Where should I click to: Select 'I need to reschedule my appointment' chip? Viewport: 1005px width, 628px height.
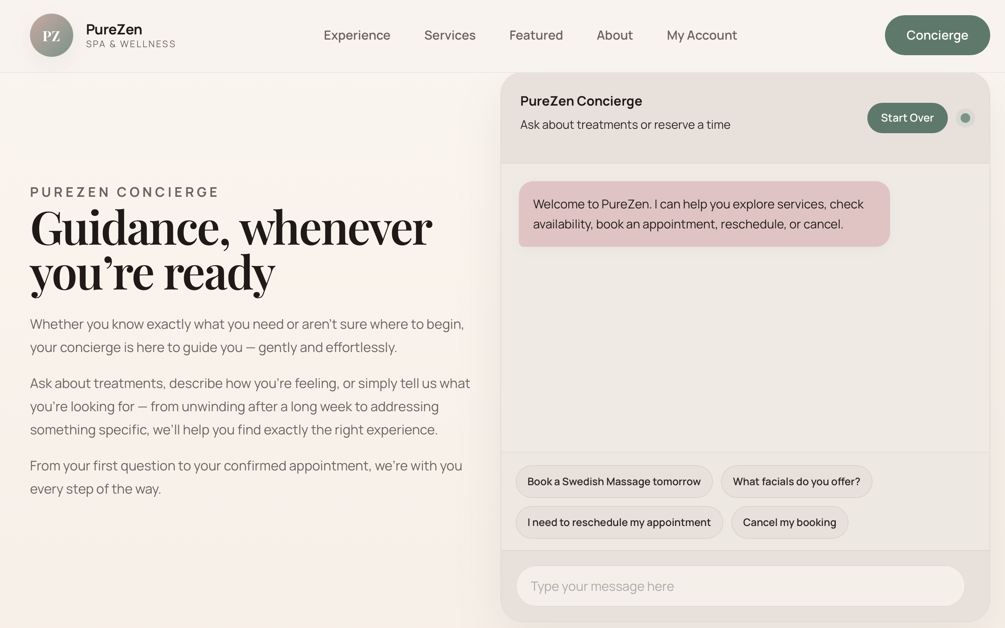point(619,522)
